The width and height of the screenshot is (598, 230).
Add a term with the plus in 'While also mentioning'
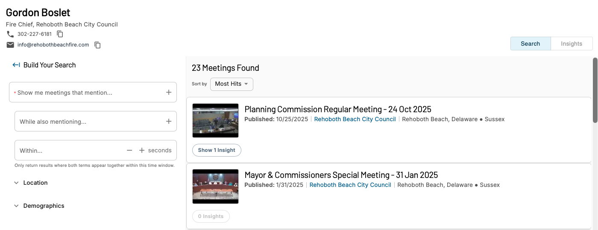click(169, 122)
